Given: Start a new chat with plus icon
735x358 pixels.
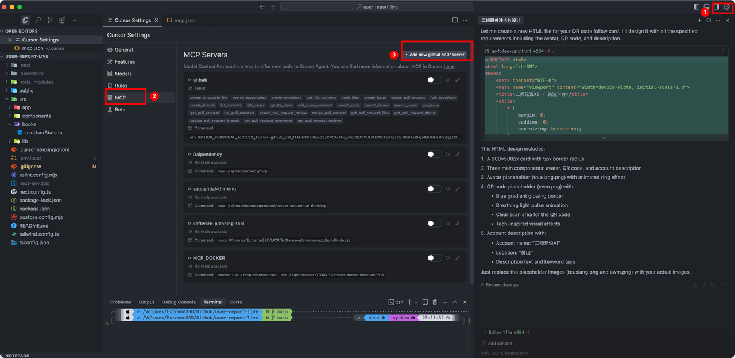Looking at the screenshot, I should pos(699,20).
